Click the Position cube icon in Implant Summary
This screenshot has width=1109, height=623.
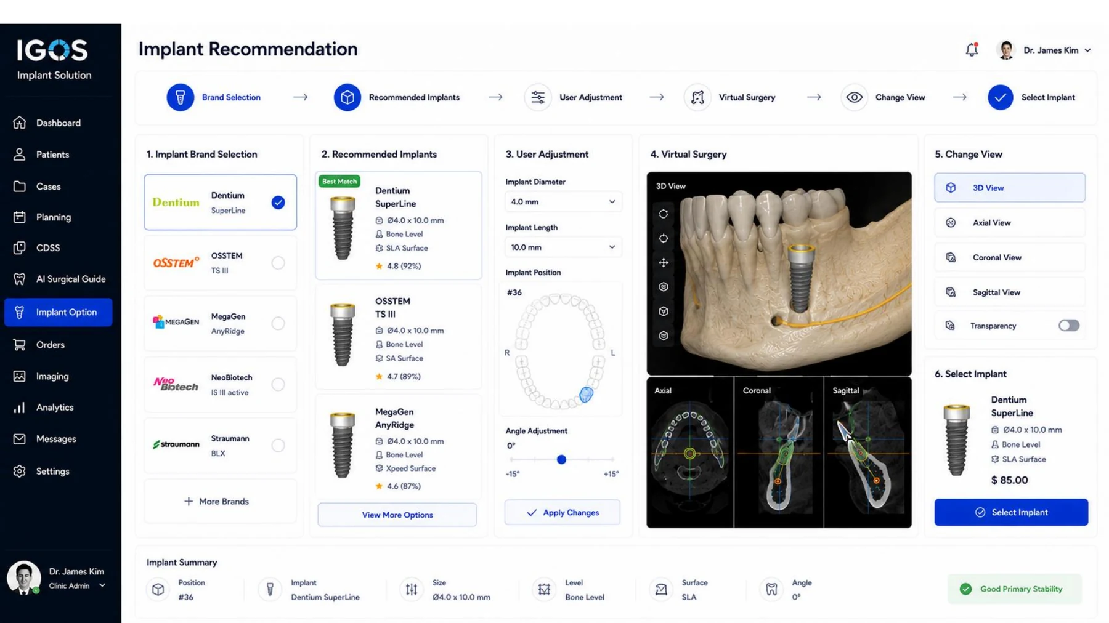point(158,589)
